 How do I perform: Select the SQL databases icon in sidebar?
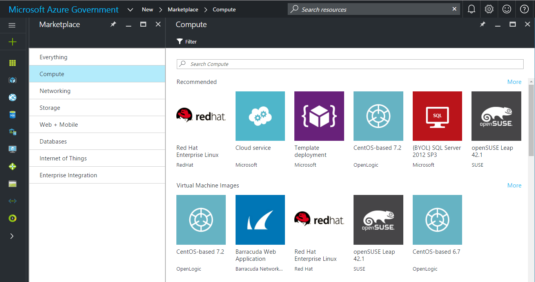click(x=12, y=115)
